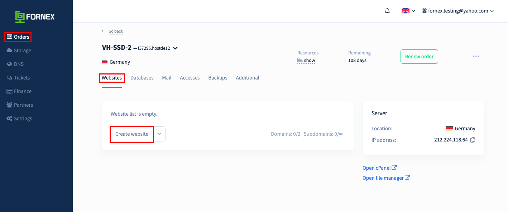
Task: Select the Websites tab
Action: [112, 78]
